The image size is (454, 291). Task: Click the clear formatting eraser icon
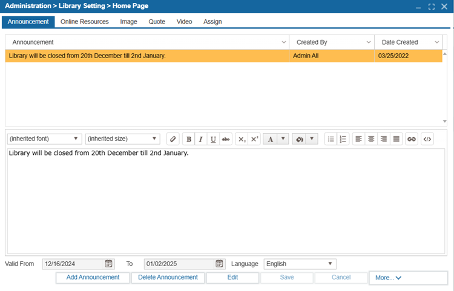coord(173,139)
